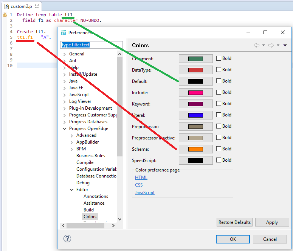This screenshot has height=251, width=293.
Task: Click the OK button
Action: tap(233, 239)
